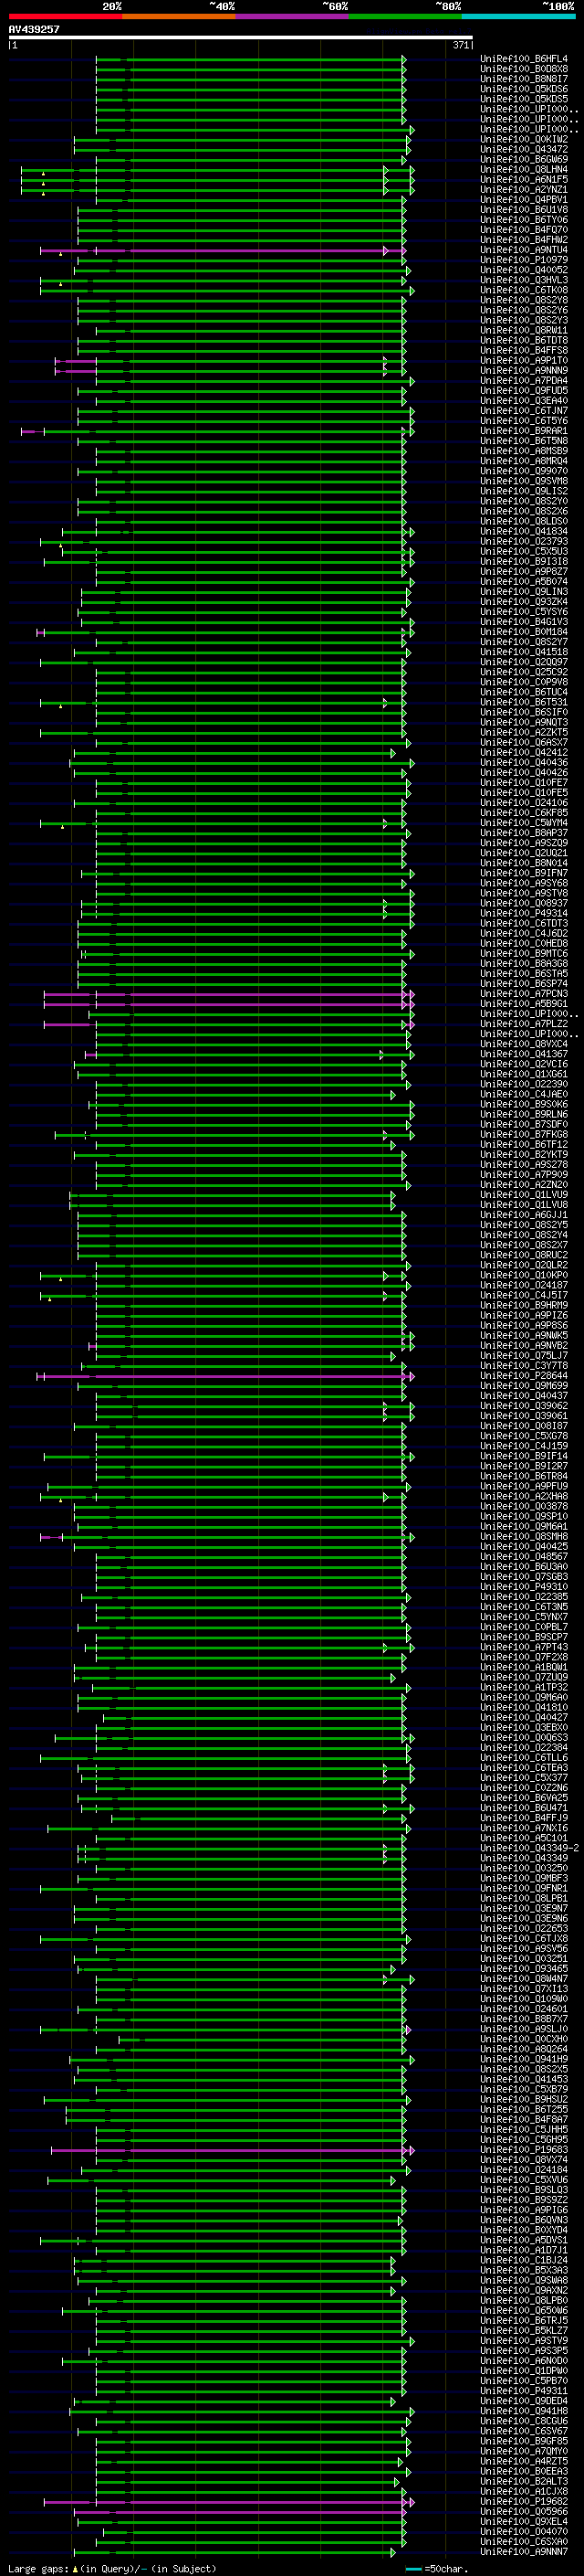Screen dimensions: 584x2576
Task: Select the UniRef100_A7PLZ2 entry
Action: 524,1024
